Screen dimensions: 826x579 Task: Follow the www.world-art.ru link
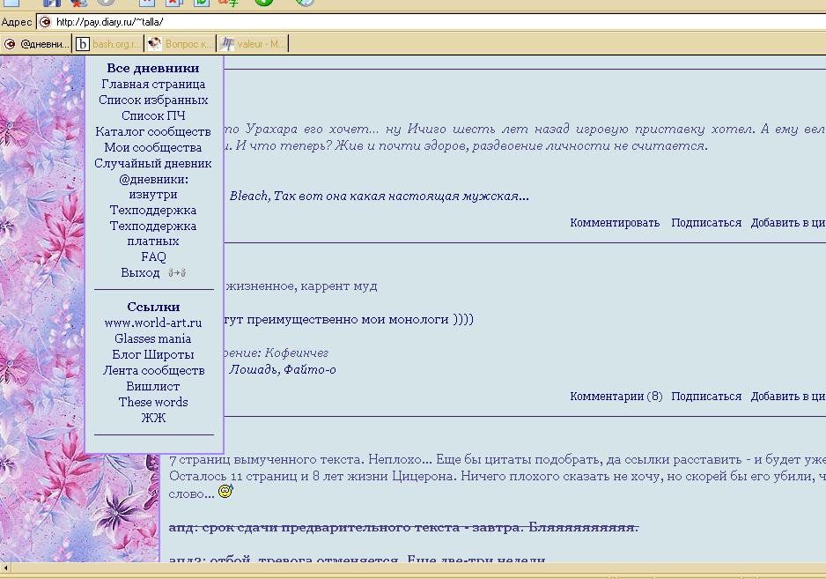153,323
